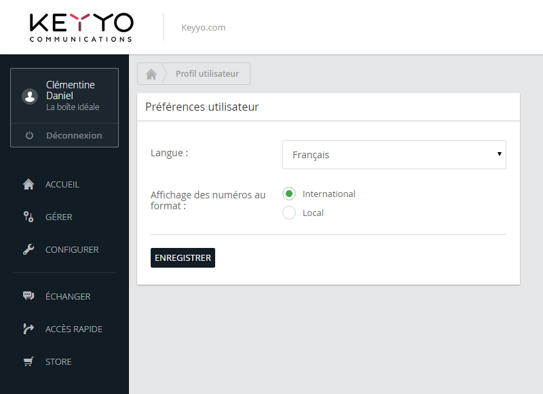This screenshot has height=394, width=543.
Task: Click the Configurer wrench icon
Action: tap(29, 249)
